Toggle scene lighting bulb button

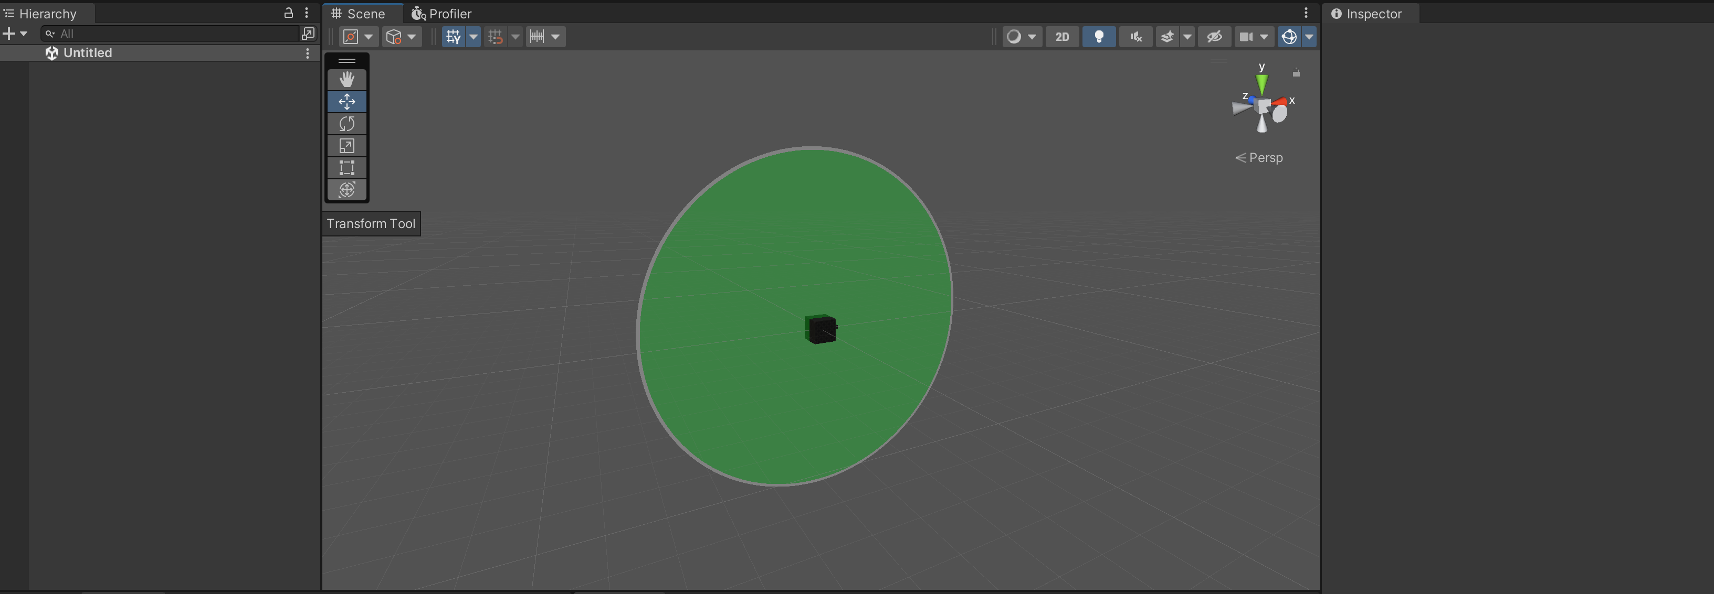click(1099, 37)
